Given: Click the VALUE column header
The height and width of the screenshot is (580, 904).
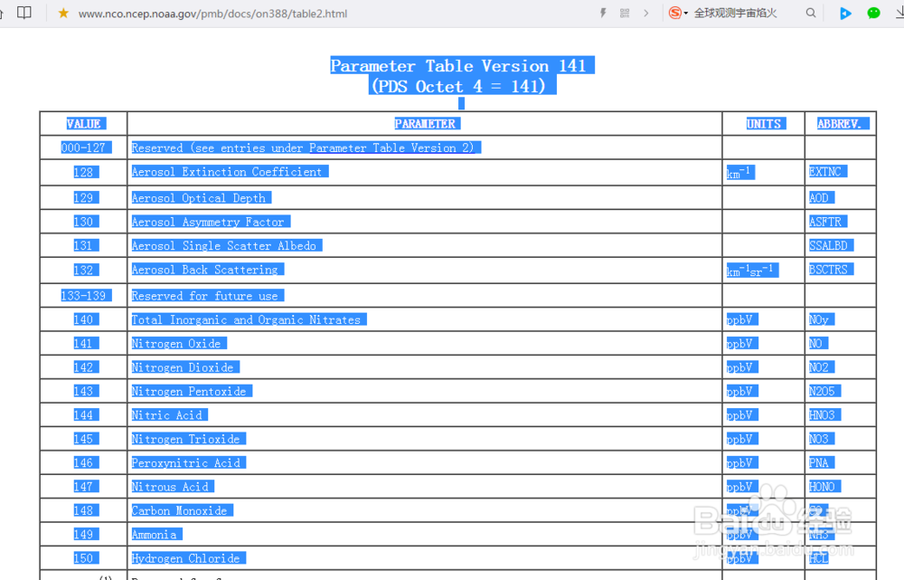Looking at the screenshot, I should tap(83, 123).
